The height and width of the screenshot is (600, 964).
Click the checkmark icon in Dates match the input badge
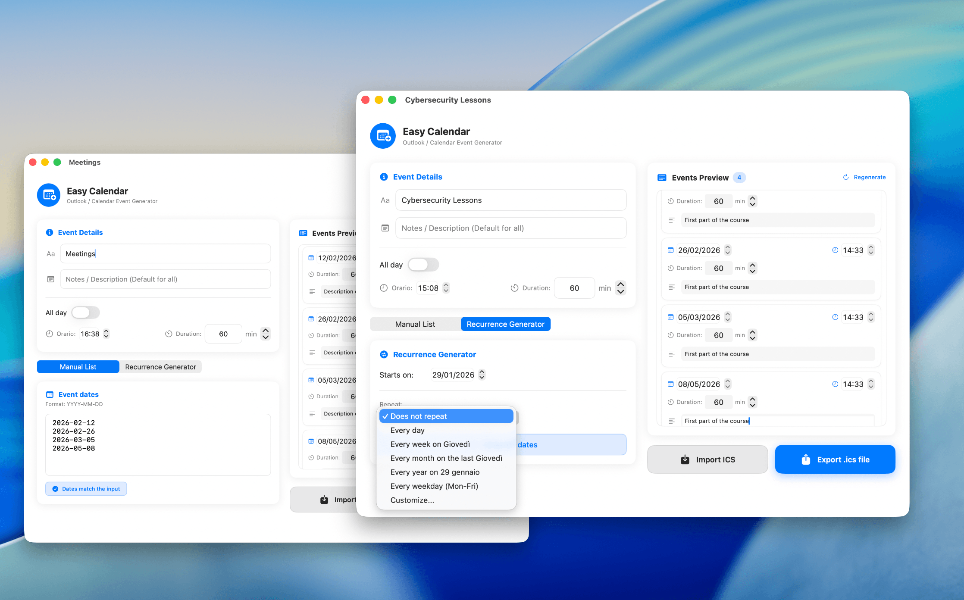55,489
